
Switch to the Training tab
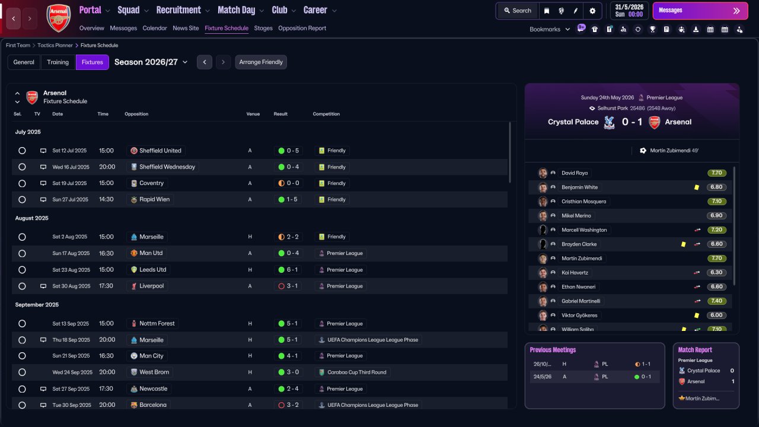pyautogui.click(x=58, y=62)
